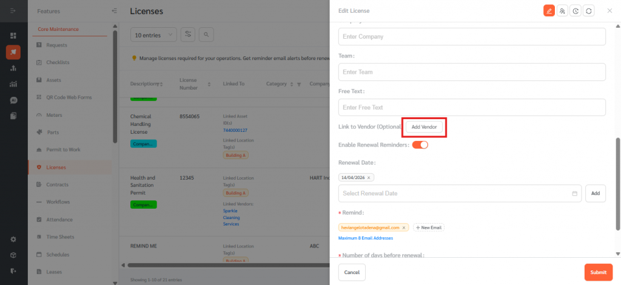Select Permit to Work in sidebar
This screenshot has height=285, width=621.
tap(63, 149)
